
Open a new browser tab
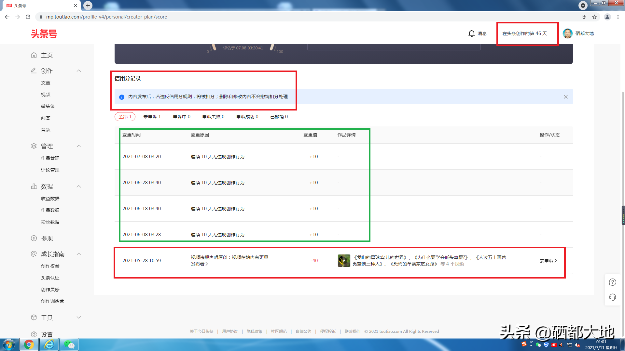pos(88,6)
